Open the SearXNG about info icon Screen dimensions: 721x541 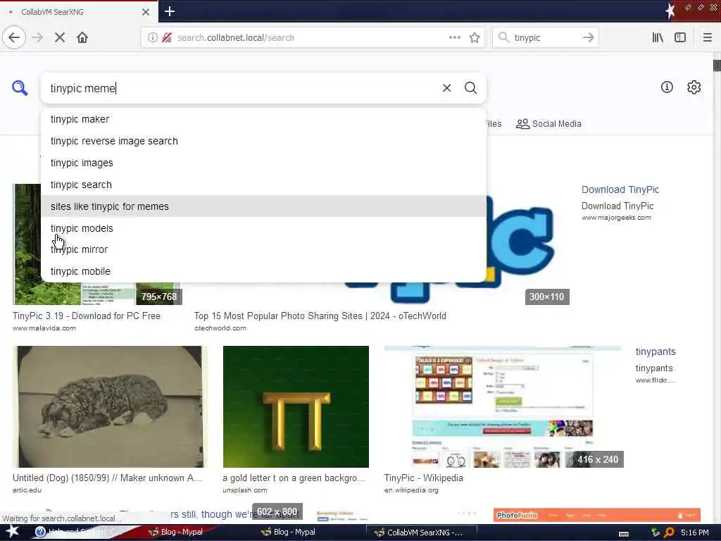[667, 87]
